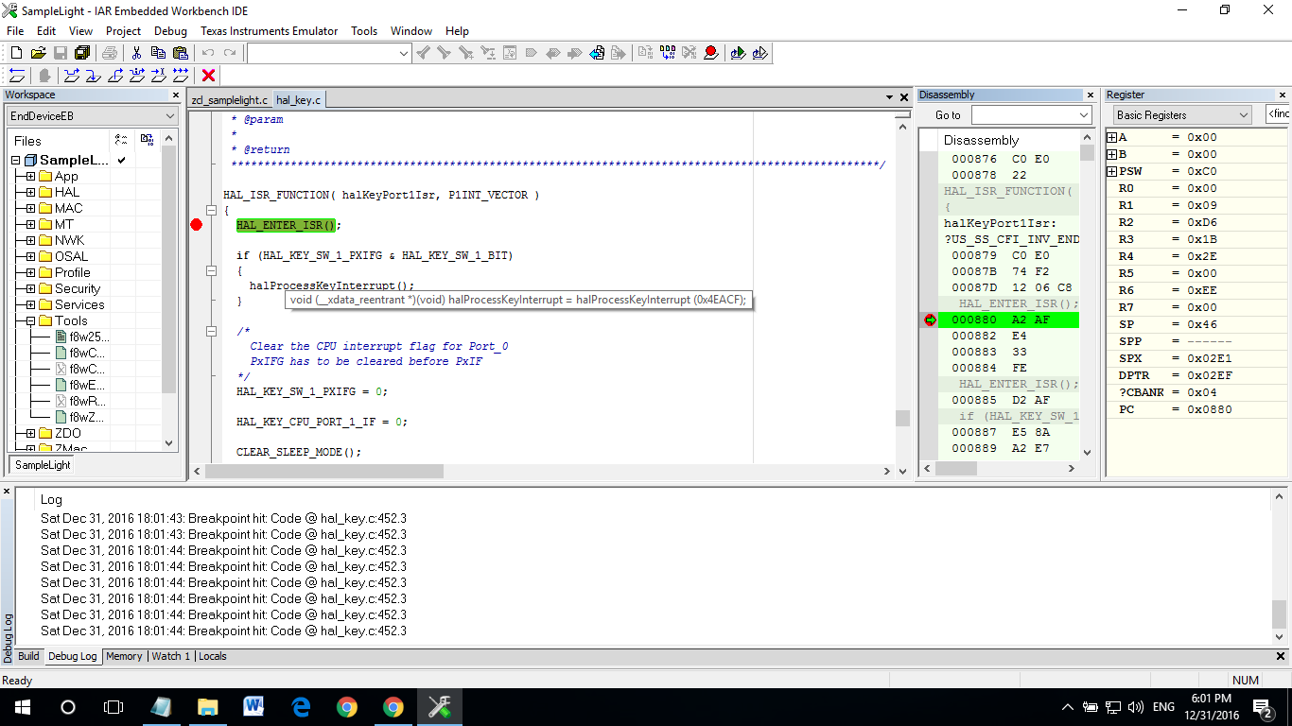Toggle the breakpoint on HAL_ENTER_ISR line
Viewport: 1292px width, 726px height.
pos(197,225)
